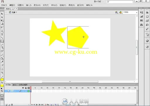Select the Pen tool
This screenshot has height=106, width=150.
point(2,31)
